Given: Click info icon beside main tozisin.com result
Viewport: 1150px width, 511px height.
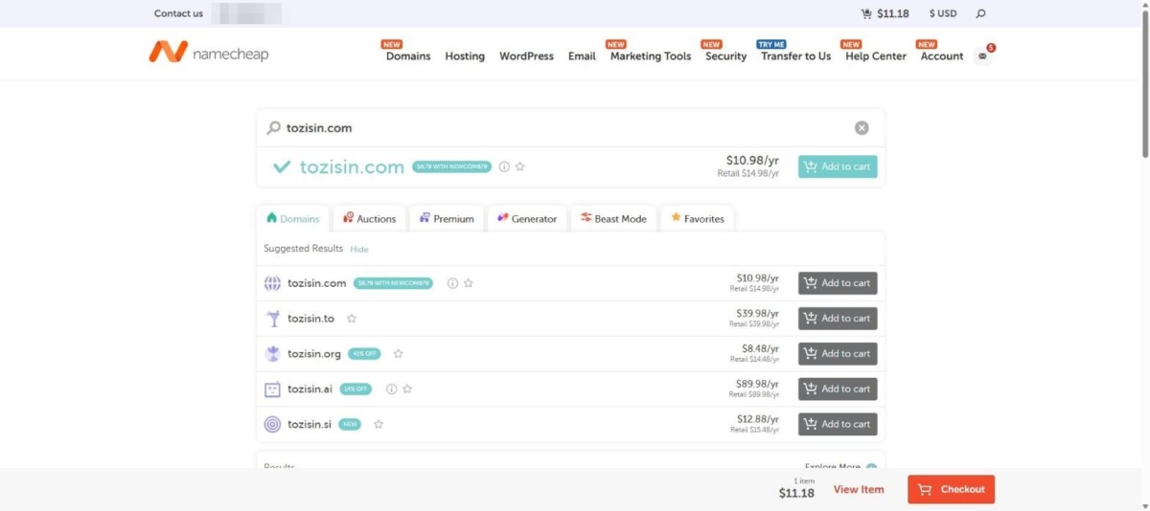Looking at the screenshot, I should click(x=504, y=167).
